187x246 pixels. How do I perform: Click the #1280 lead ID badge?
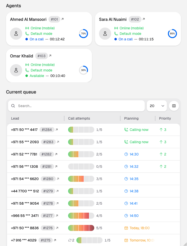tap(48, 179)
